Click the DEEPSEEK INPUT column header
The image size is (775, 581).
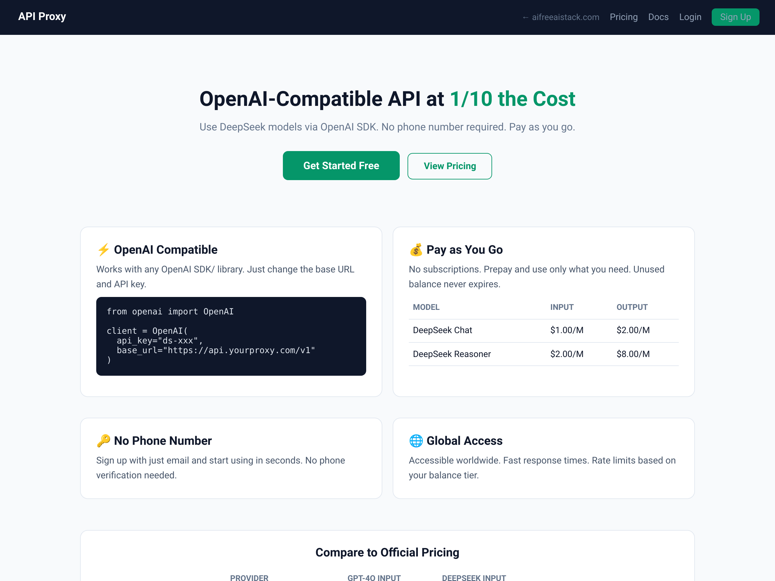pos(474,577)
